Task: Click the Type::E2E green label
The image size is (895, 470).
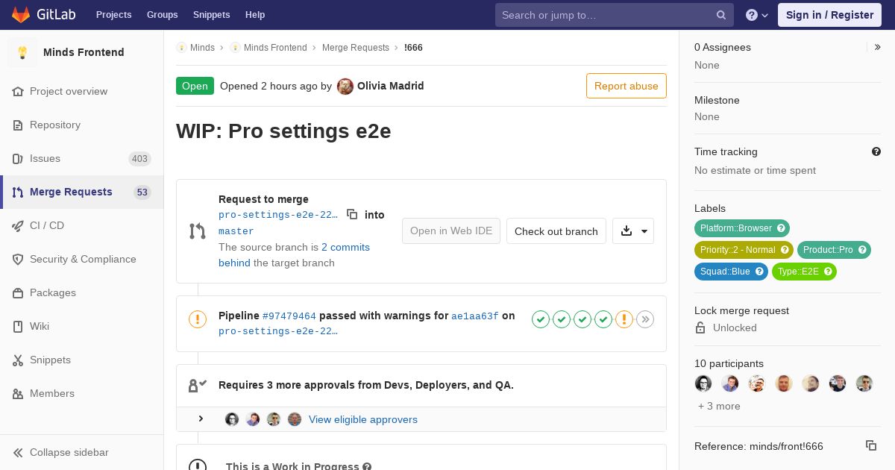Action: (x=797, y=272)
